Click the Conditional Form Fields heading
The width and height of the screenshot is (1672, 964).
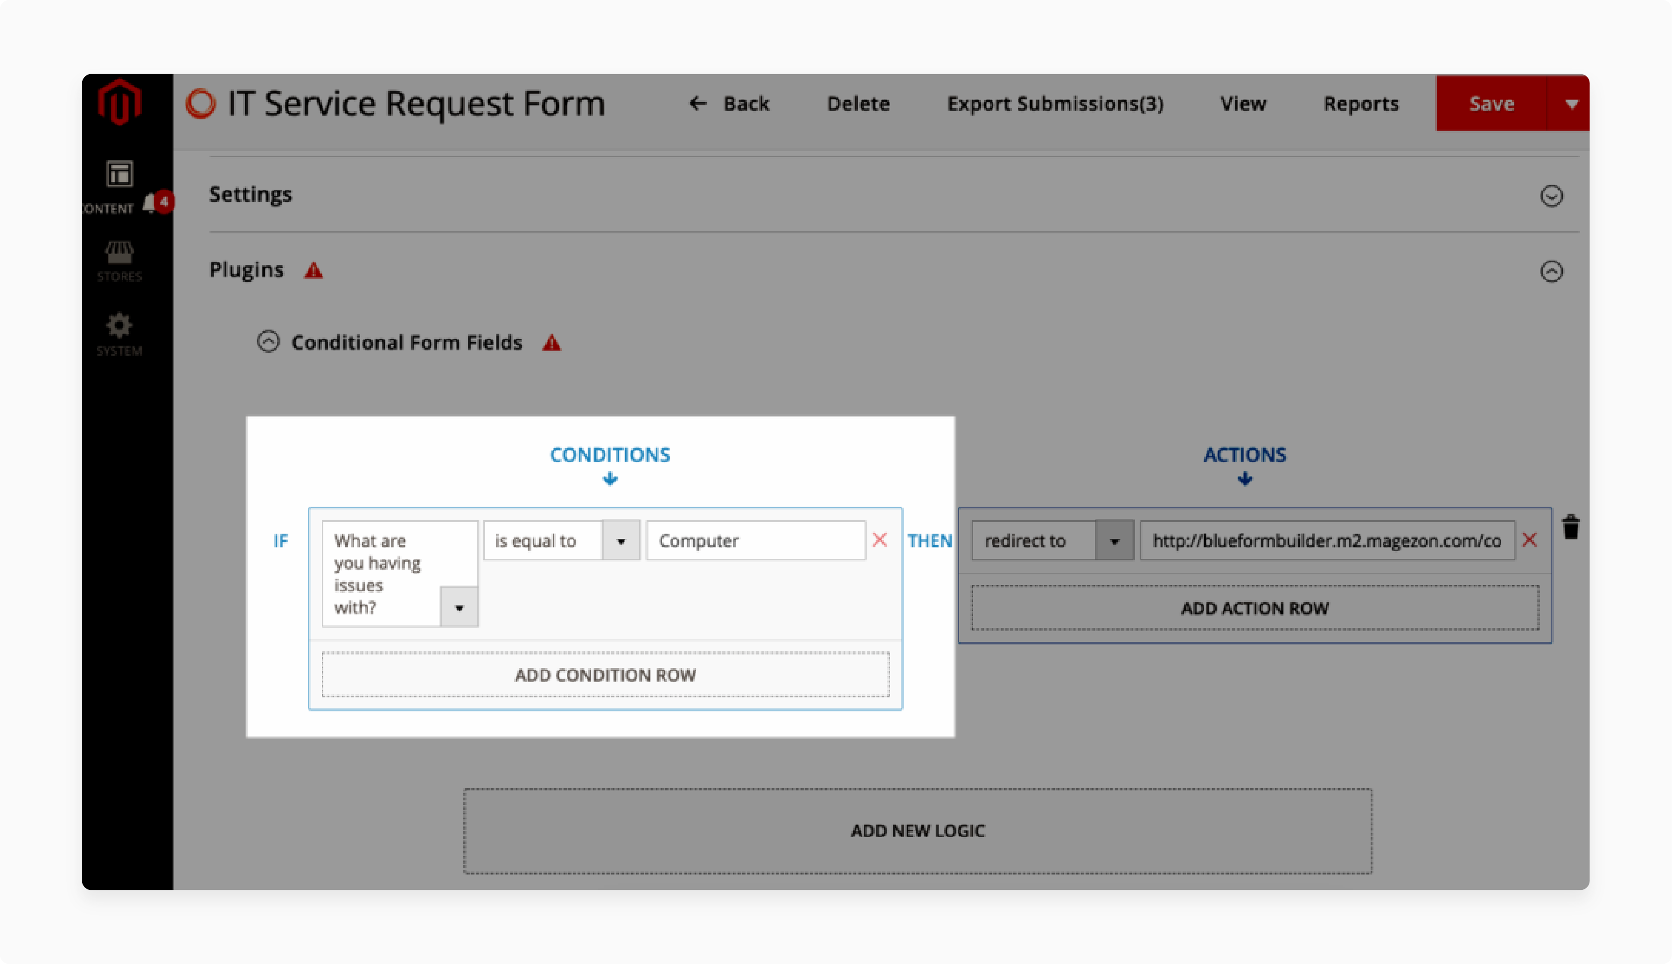407,342
